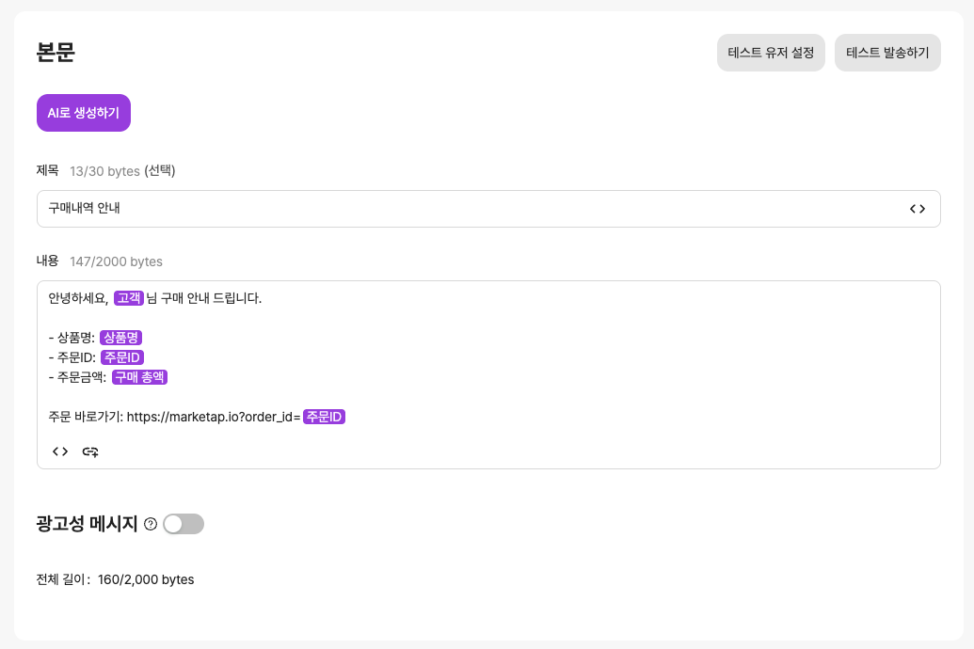The width and height of the screenshot is (974, 649).
Task: Select the 상품명 variable chip
Action: click(x=120, y=338)
